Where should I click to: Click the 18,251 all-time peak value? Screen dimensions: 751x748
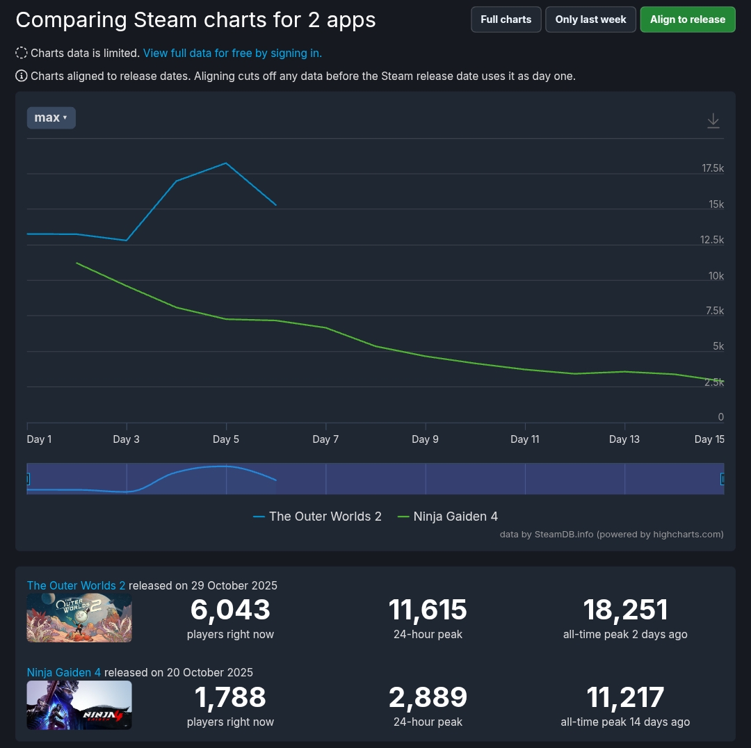pos(625,610)
